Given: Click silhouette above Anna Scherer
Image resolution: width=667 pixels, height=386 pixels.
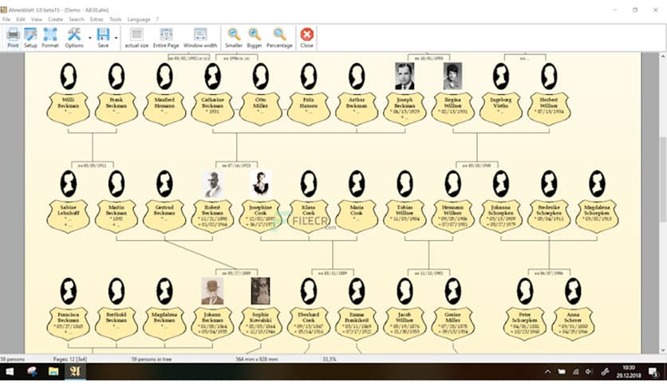Looking at the screenshot, I should (573, 291).
